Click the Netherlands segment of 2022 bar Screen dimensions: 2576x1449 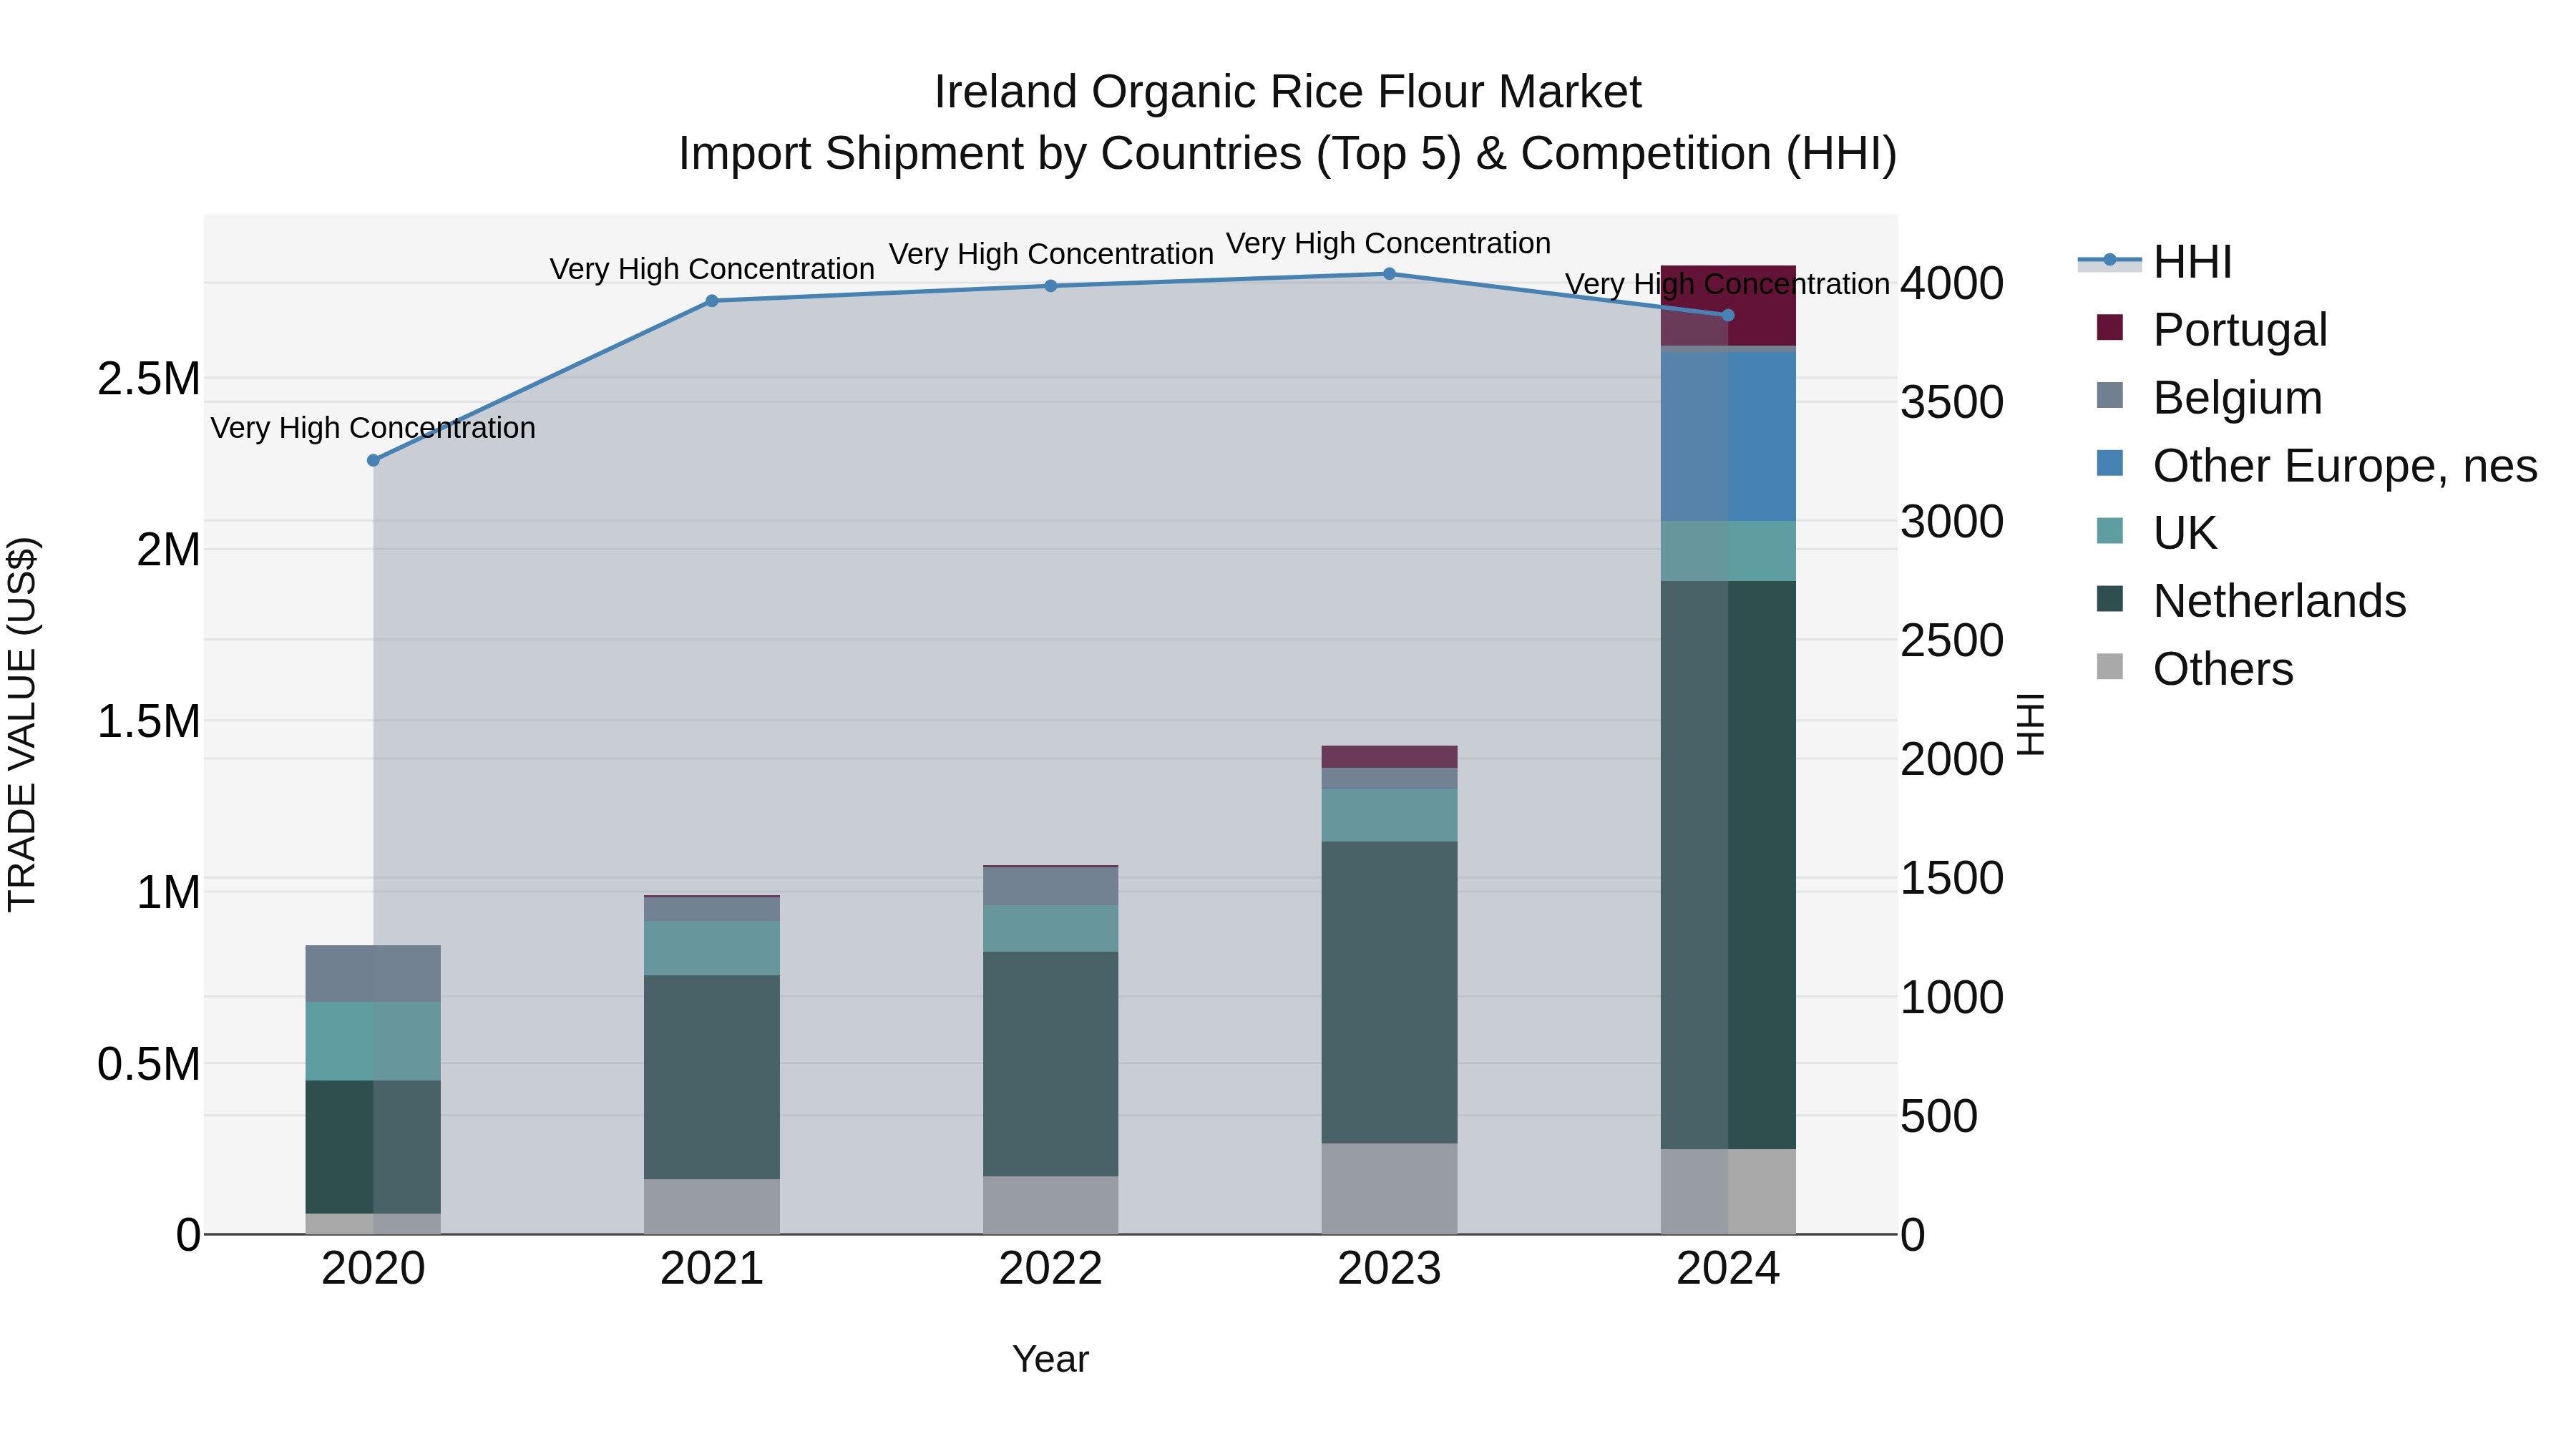point(1050,1064)
